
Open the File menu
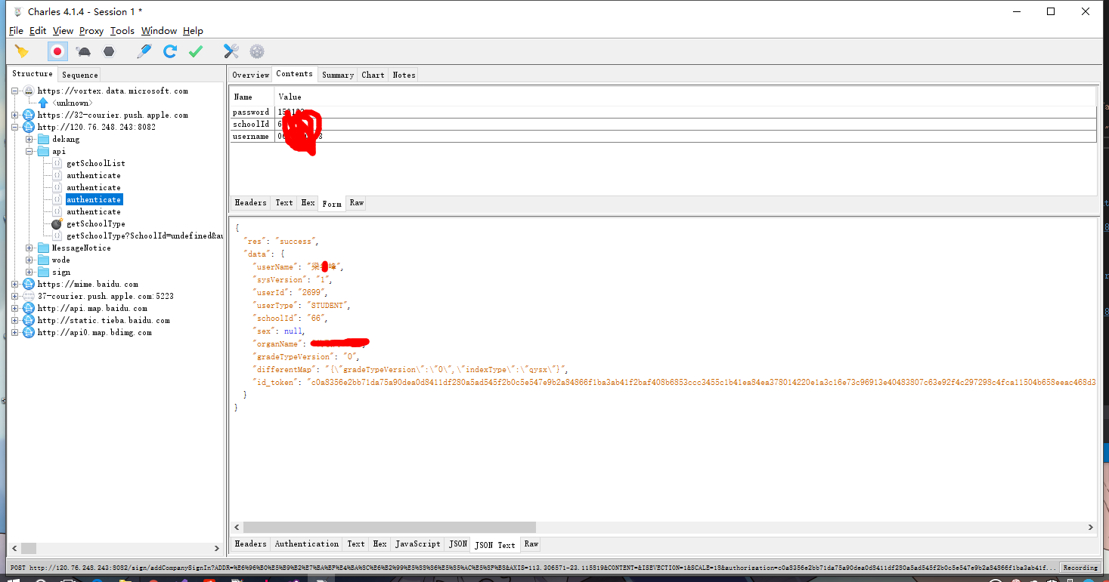pos(16,31)
